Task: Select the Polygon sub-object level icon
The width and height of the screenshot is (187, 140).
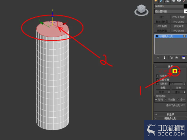Action: 175,71
